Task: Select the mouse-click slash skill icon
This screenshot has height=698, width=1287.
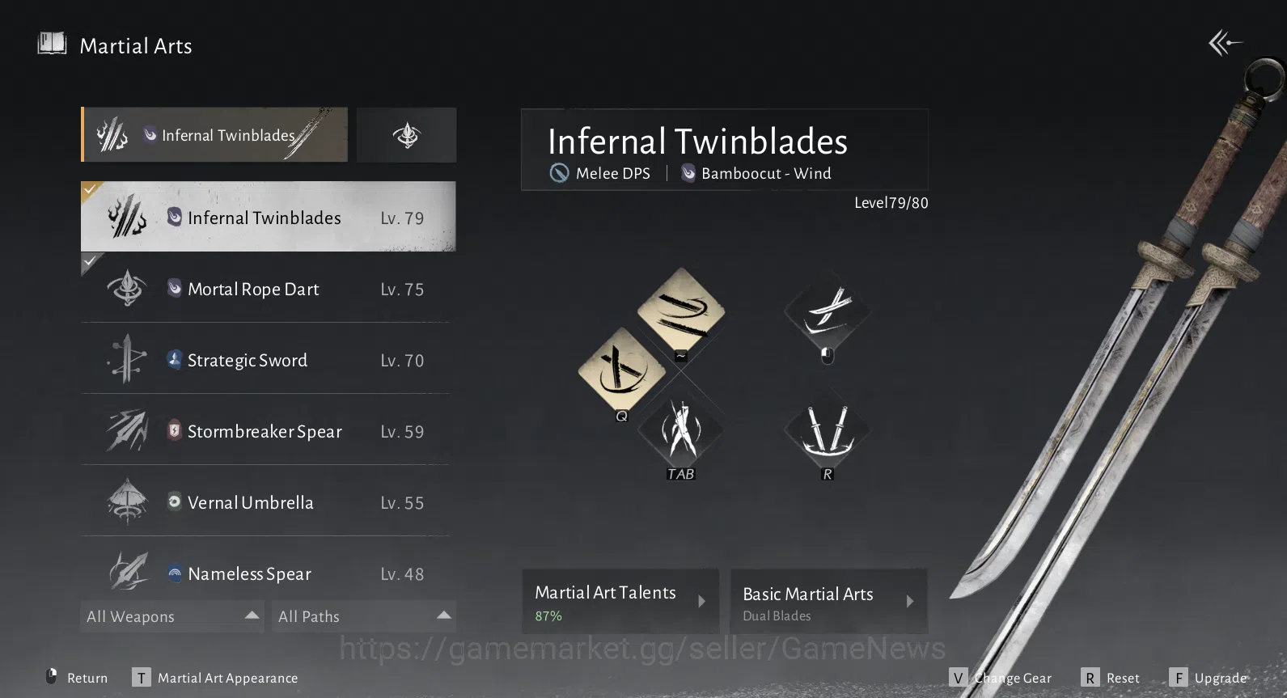Action: coord(828,311)
